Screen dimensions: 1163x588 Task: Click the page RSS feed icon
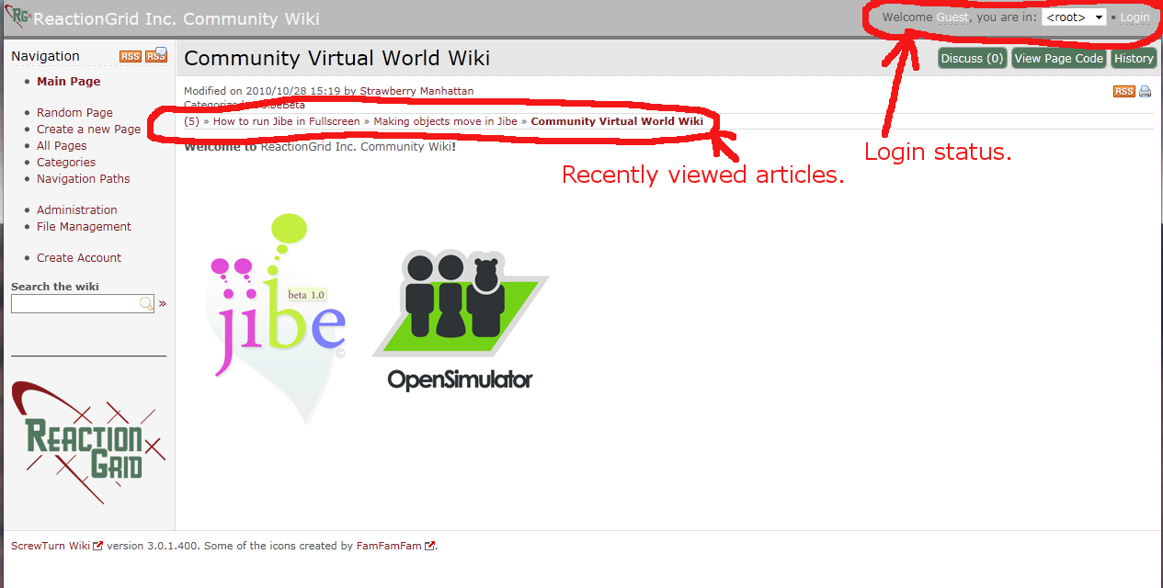pyautogui.click(x=1123, y=91)
